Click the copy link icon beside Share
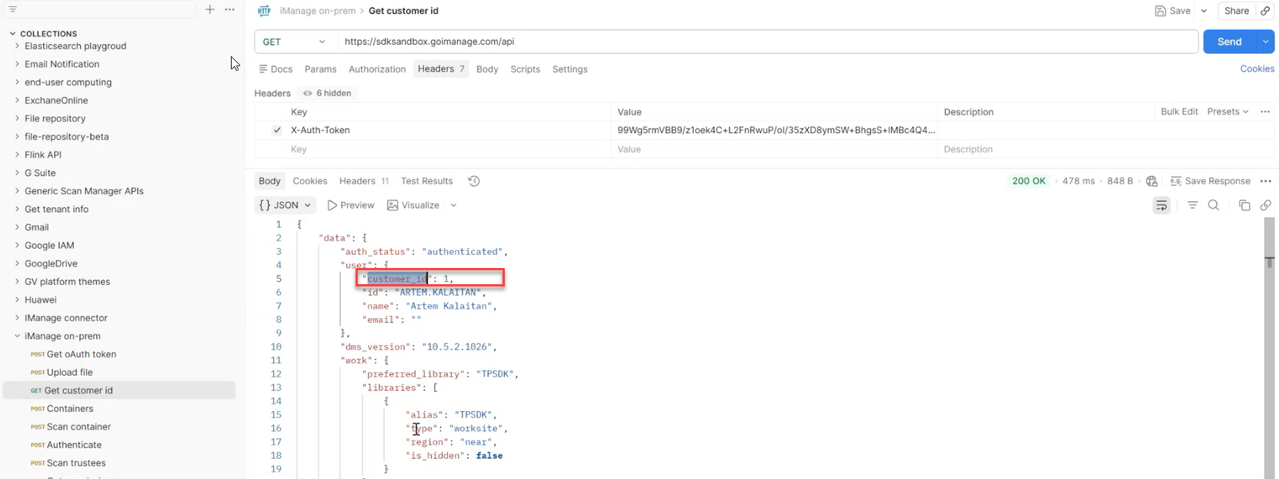The image size is (1279, 479). pos(1265,11)
